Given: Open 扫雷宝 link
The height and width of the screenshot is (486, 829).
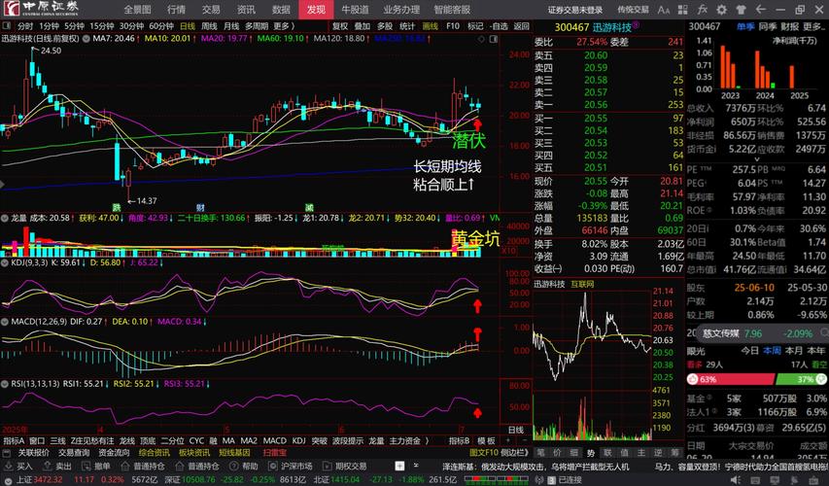Looking at the screenshot, I should coord(274,453).
